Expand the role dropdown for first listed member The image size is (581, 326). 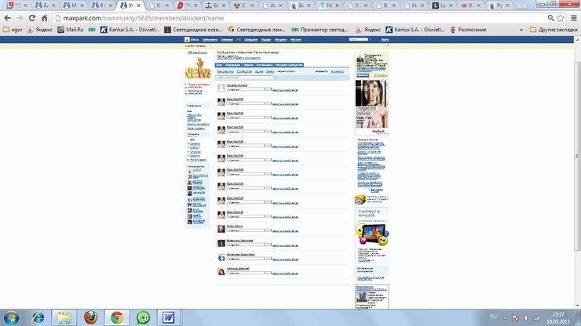point(247,90)
